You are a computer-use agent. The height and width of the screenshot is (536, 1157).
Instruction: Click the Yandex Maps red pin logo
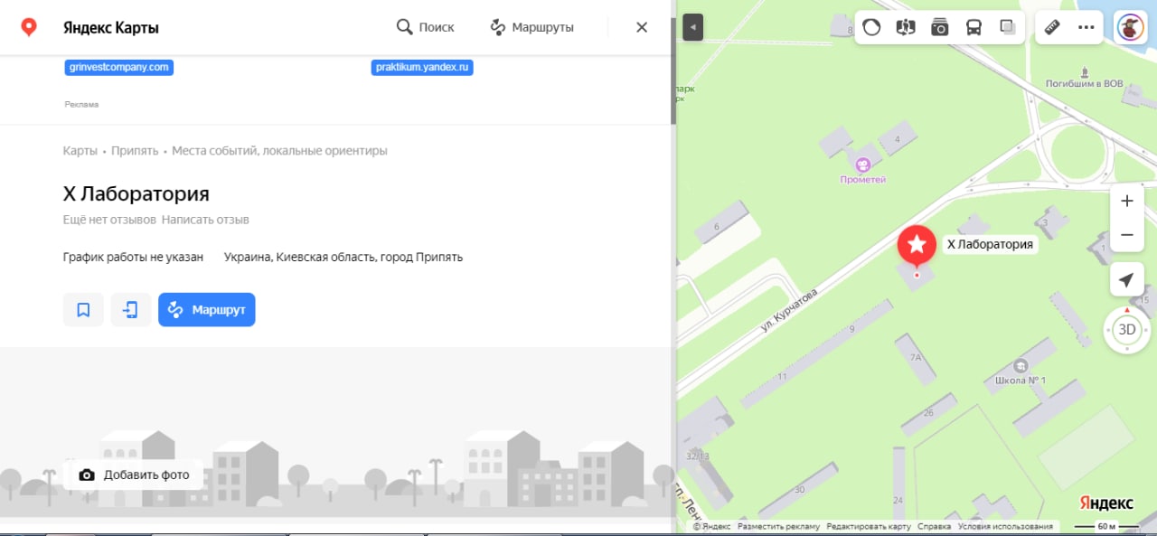[x=29, y=27]
